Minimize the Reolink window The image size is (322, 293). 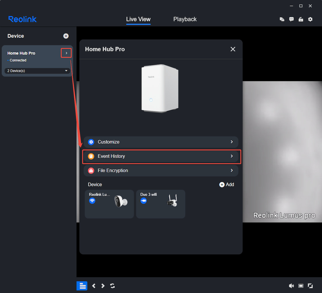tap(291, 6)
